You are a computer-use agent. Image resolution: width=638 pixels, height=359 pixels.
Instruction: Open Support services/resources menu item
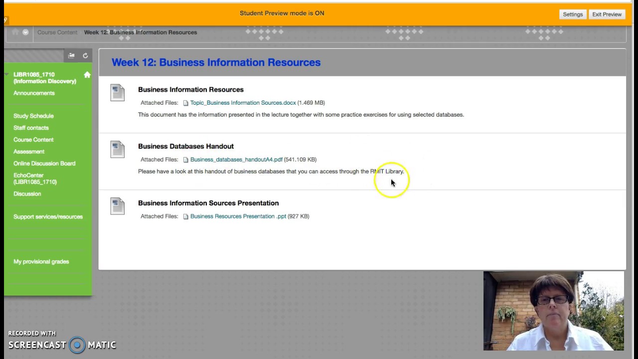coord(48,217)
